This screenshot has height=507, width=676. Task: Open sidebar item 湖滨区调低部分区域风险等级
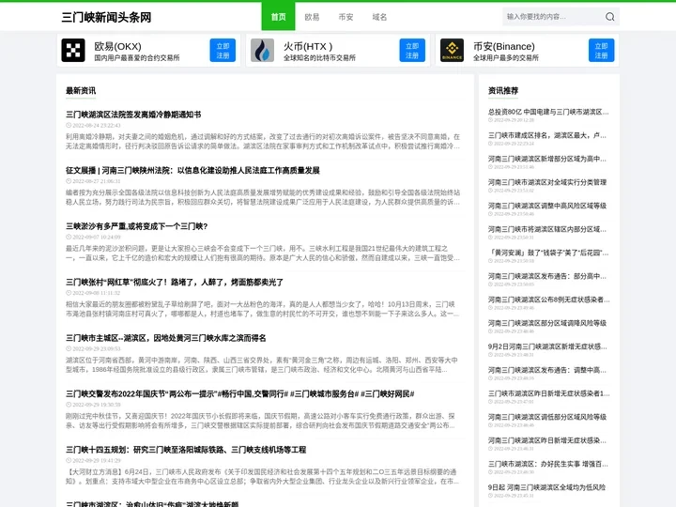click(547, 417)
